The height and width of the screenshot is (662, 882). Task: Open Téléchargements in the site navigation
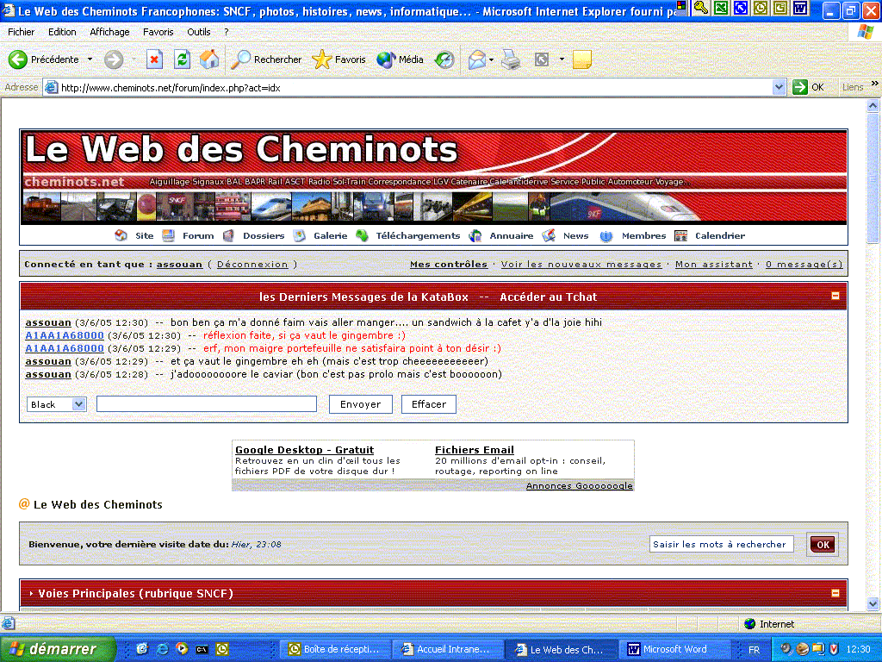[417, 235]
